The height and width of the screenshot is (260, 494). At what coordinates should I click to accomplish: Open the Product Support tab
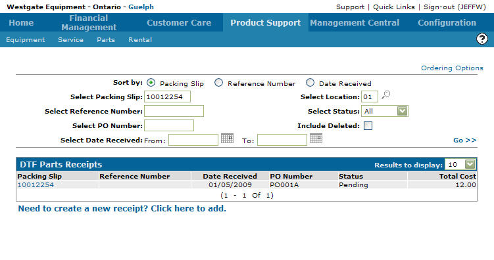click(266, 22)
